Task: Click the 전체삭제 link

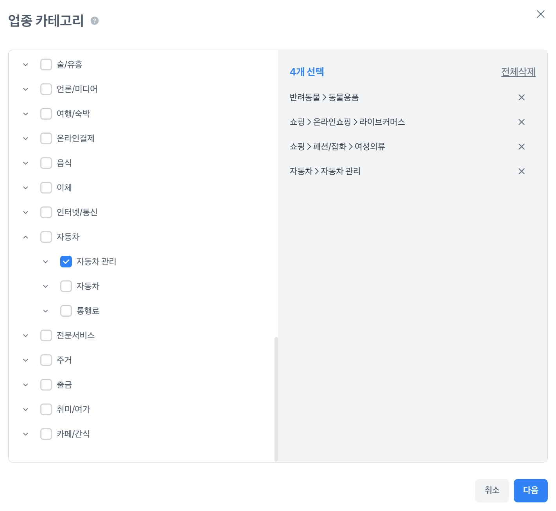Action: click(x=518, y=72)
